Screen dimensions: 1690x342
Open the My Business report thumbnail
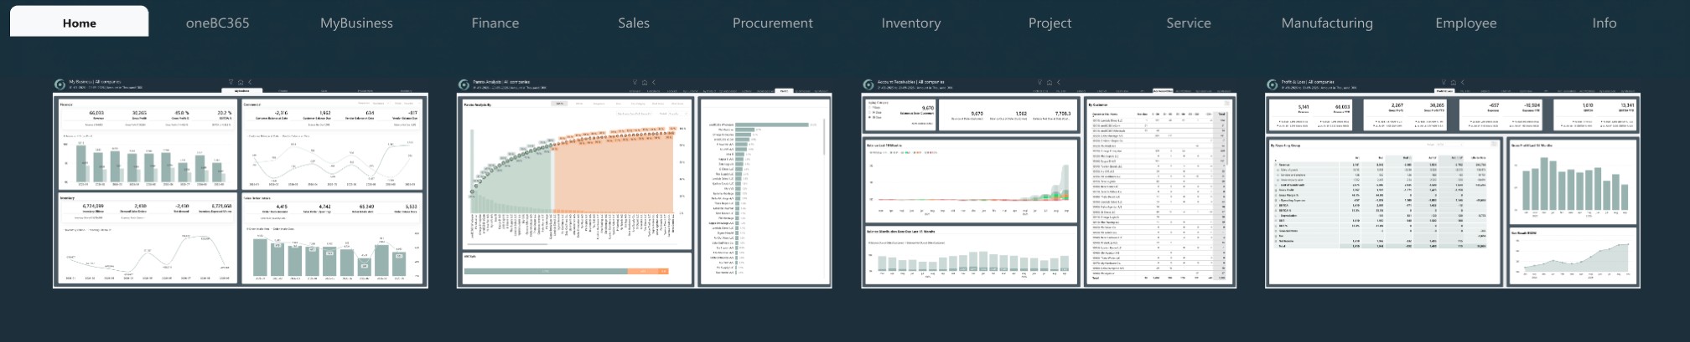click(241, 183)
